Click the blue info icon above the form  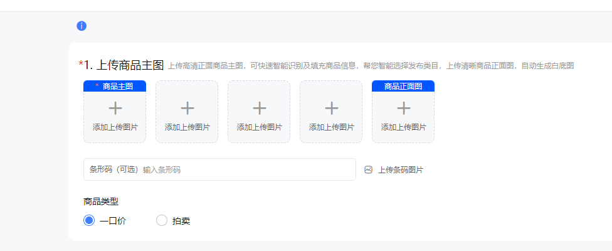click(x=82, y=26)
